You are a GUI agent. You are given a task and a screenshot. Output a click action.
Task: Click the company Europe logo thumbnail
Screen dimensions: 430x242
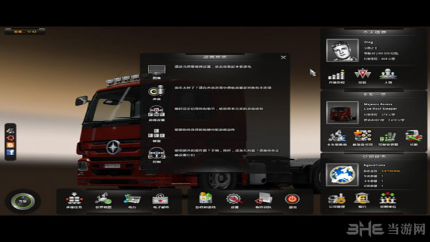pyautogui.click(x=342, y=175)
